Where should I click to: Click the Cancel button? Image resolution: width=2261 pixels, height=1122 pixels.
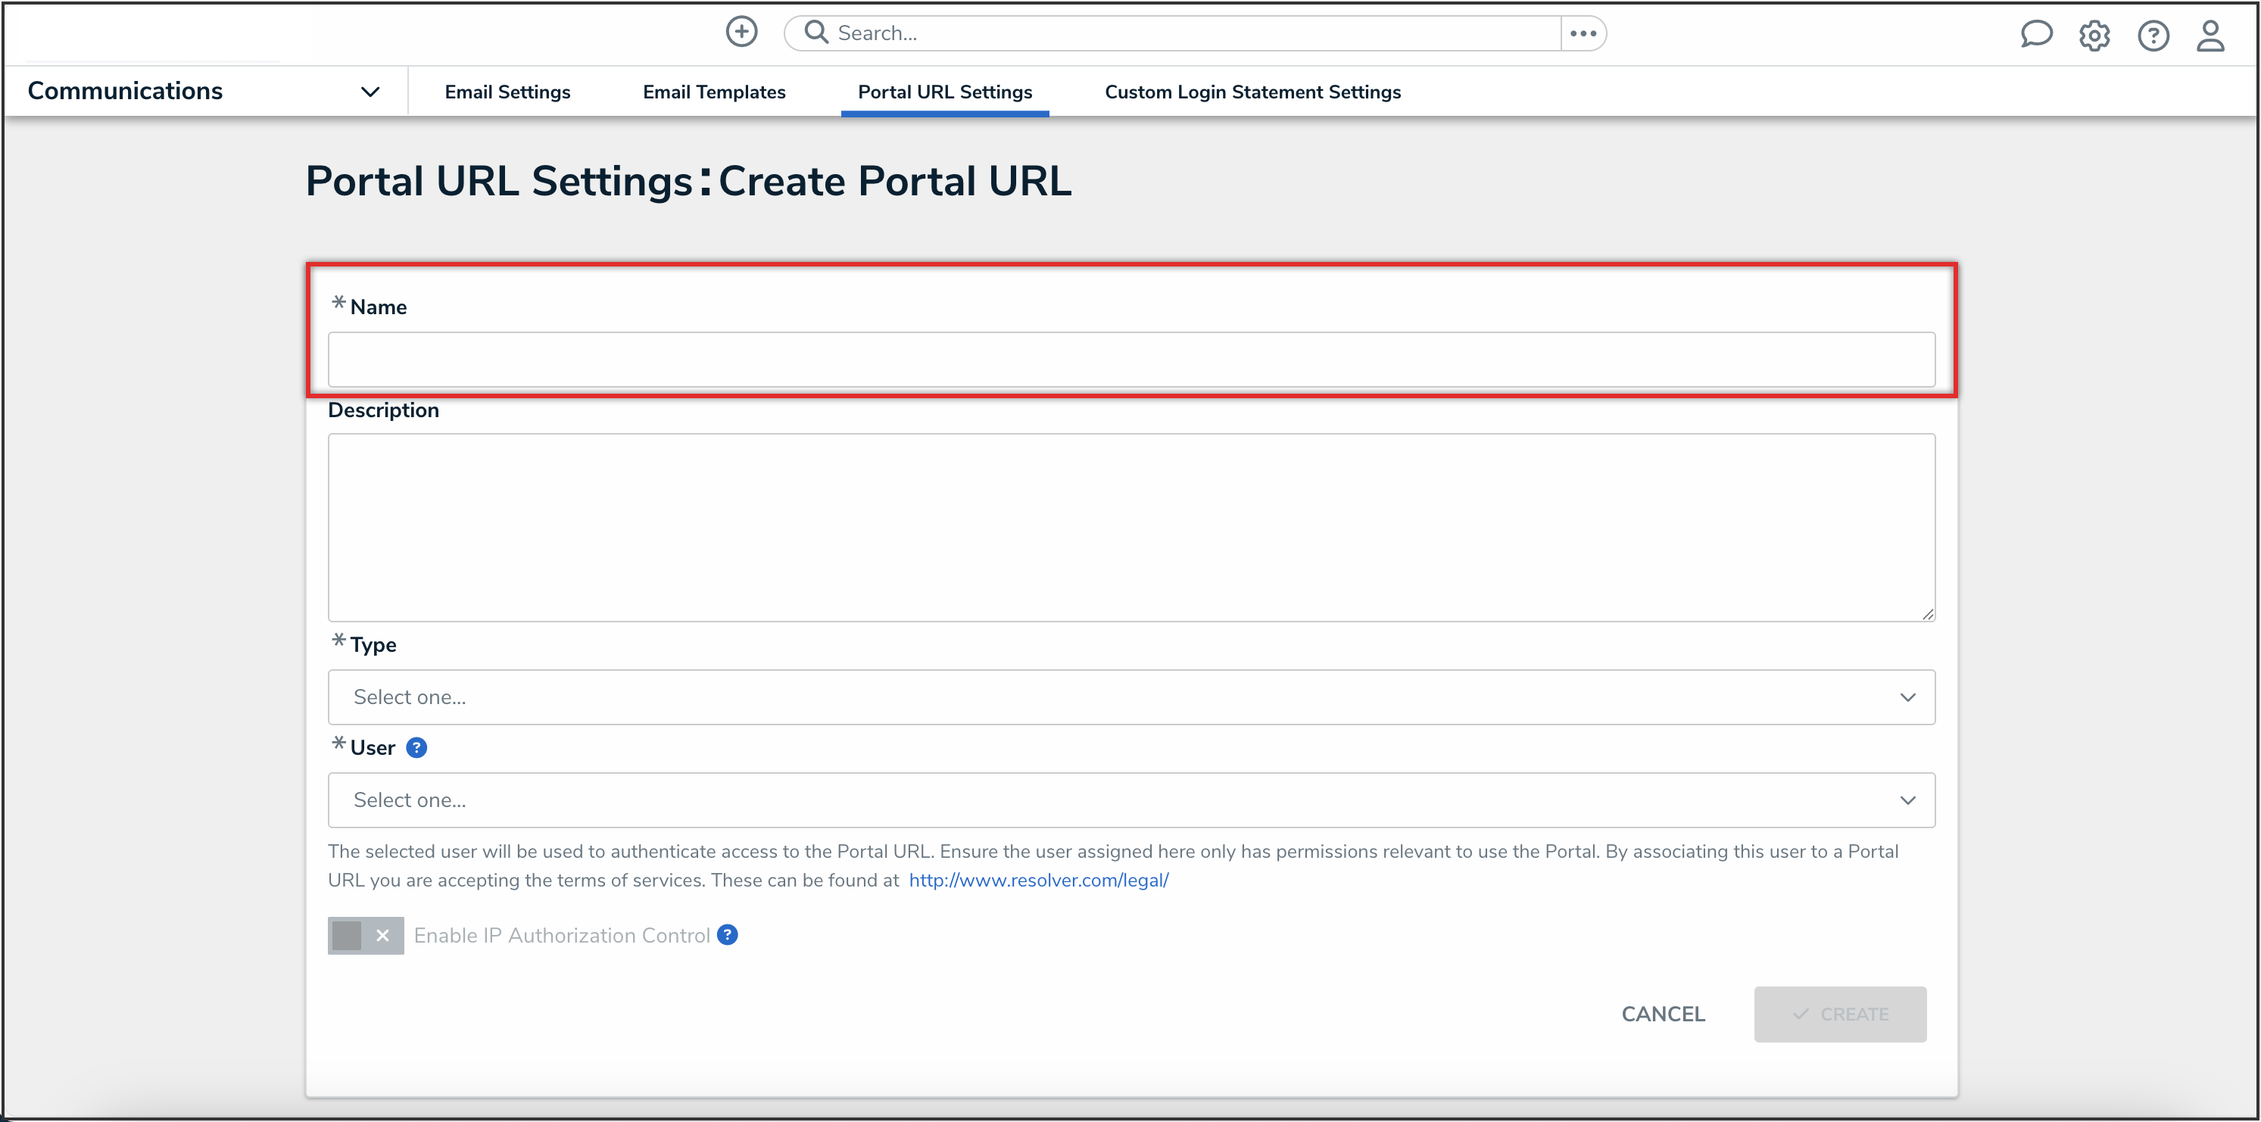click(1662, 1014)
